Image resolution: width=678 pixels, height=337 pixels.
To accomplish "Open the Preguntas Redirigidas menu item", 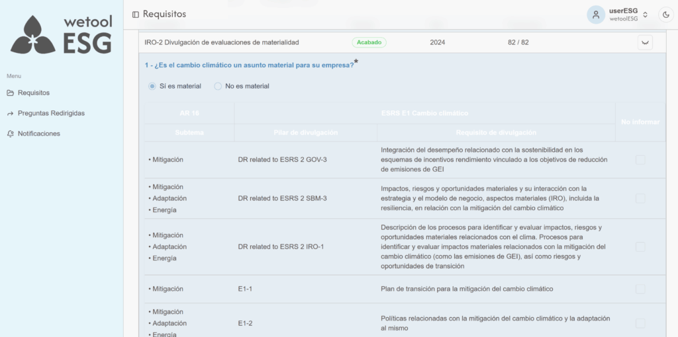I will 51,114.
